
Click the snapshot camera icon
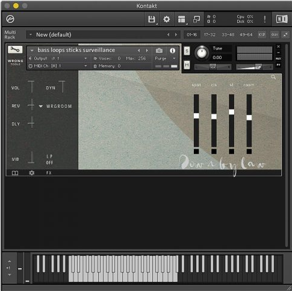(x=159, y=51)
